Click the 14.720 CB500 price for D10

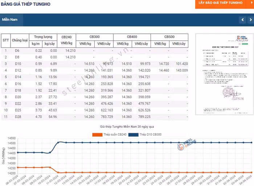coord(164,64)
